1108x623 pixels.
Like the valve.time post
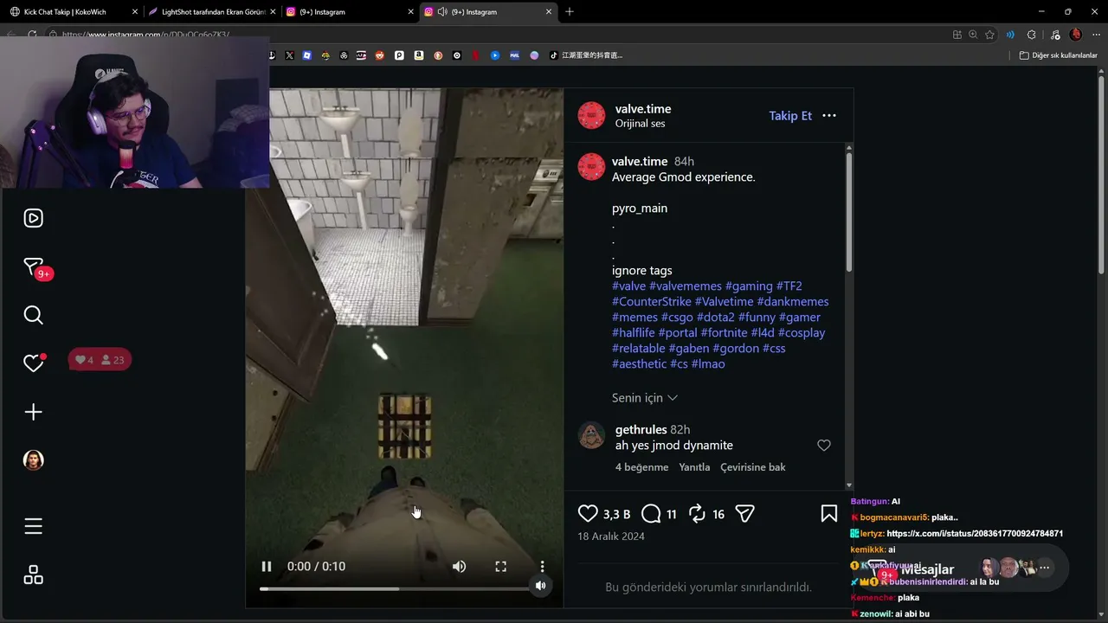coord(588,514)
